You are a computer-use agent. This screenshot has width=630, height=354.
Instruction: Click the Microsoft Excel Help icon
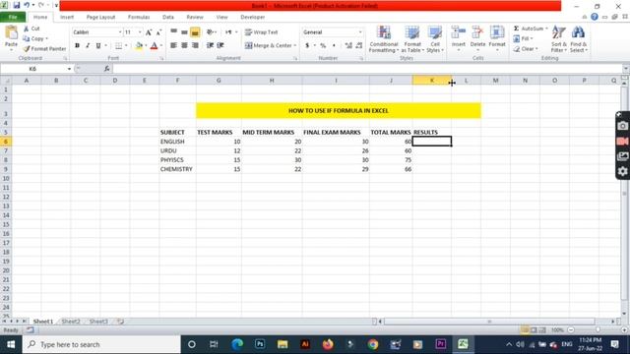point(595,17)
